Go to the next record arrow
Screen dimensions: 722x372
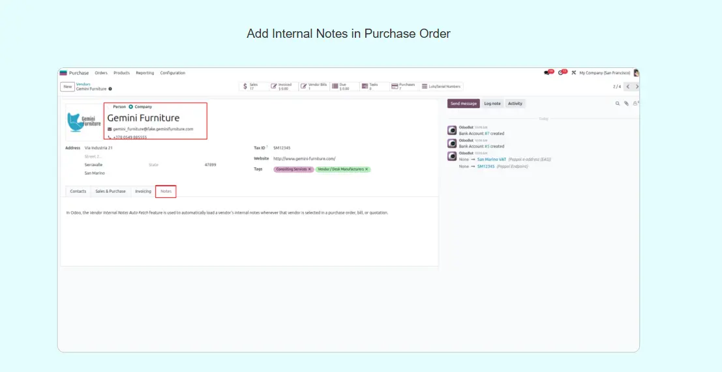click(x=637, y=86)
